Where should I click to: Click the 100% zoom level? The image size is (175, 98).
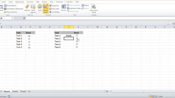(x=161, y=96)
